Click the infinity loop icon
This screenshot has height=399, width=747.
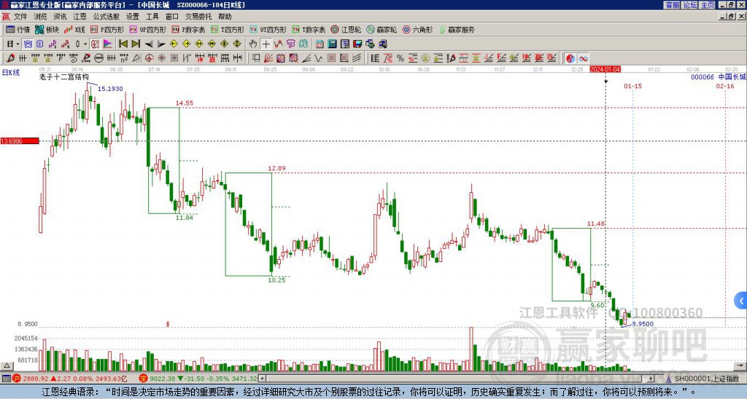pyautogui.click(x=583, y=58)
